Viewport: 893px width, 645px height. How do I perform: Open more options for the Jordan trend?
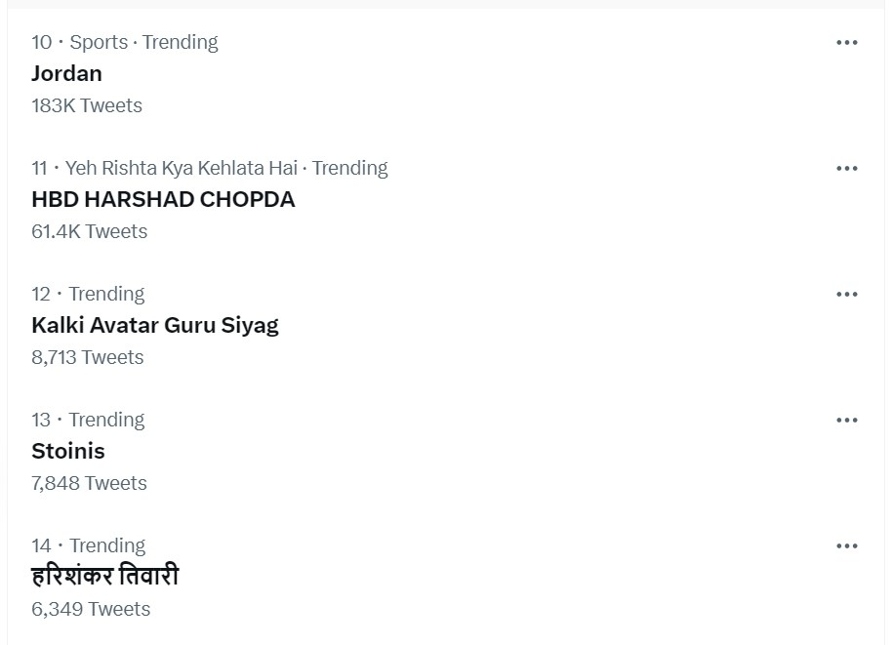coord(845,42)
